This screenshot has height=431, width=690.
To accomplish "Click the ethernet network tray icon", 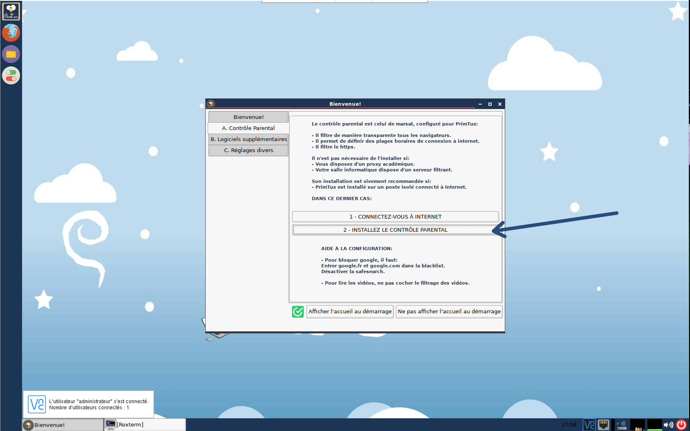I will point(604,424).
